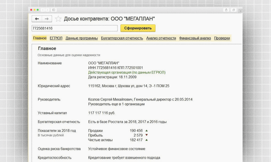Click the Чистые активы row label

pyautogui.click(x=100, y=140)
